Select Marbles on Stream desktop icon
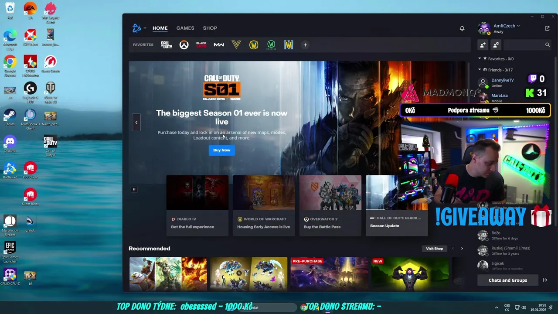 pyautogui.click(x=10, y=225)
